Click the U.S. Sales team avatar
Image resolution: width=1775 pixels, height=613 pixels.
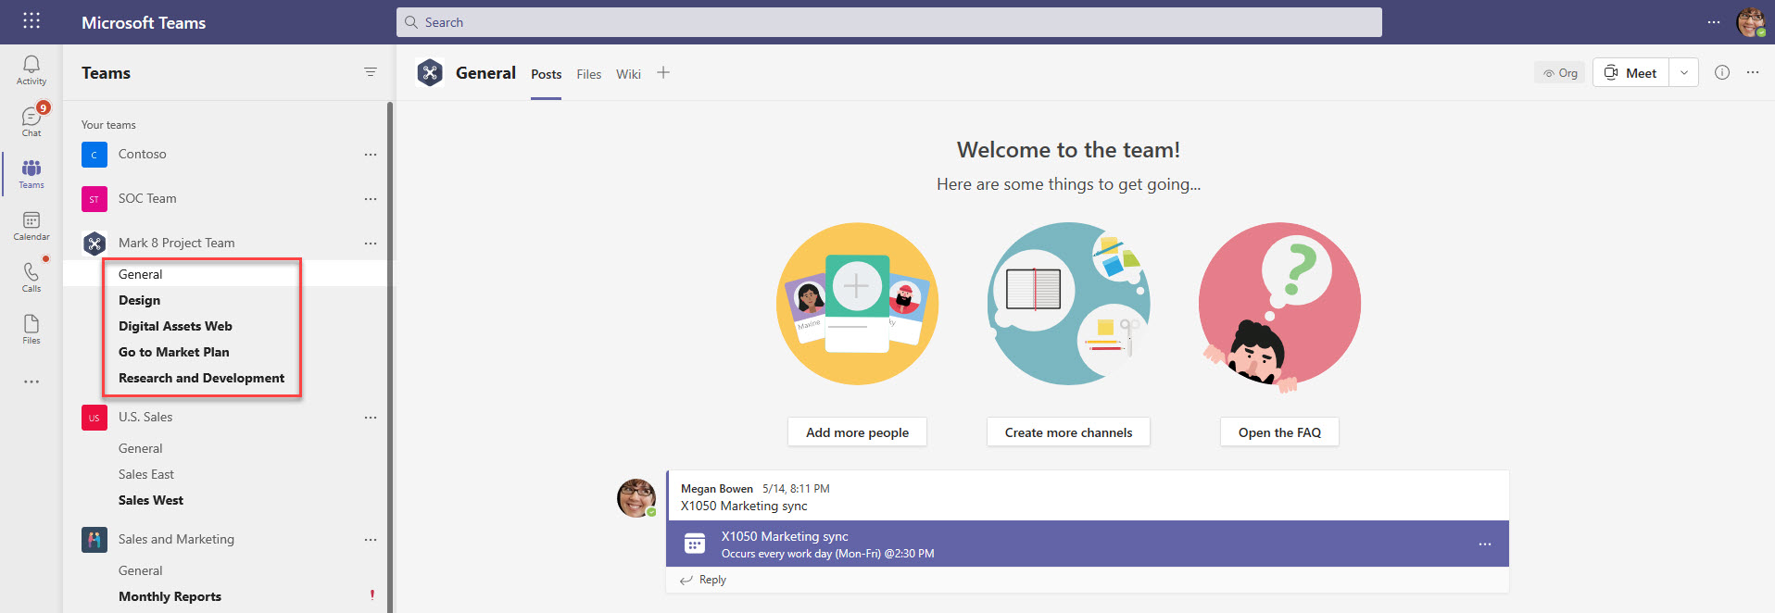coord(94,418)
